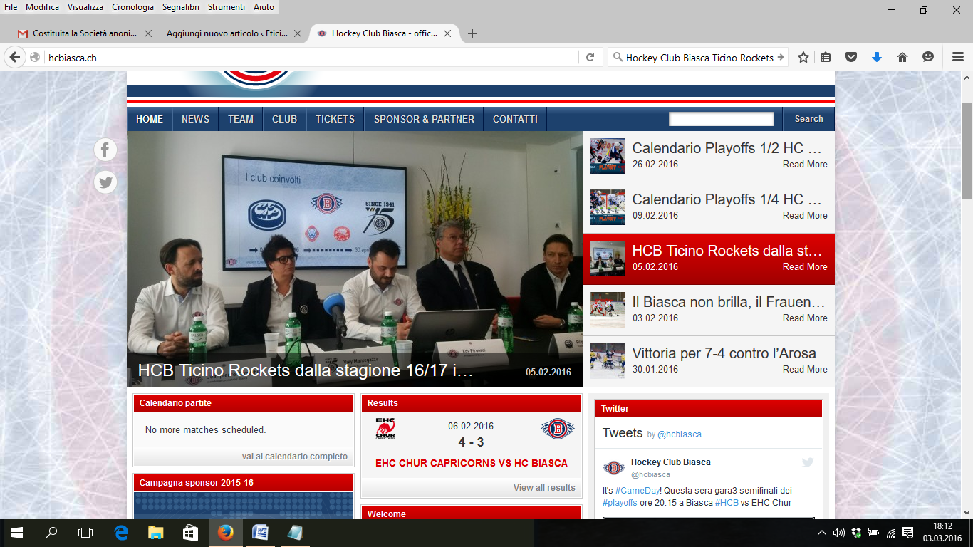This screenshot has height=547, width=973.
Task: Close the Hockey Club Biasca tab
Action: (447, 33)
